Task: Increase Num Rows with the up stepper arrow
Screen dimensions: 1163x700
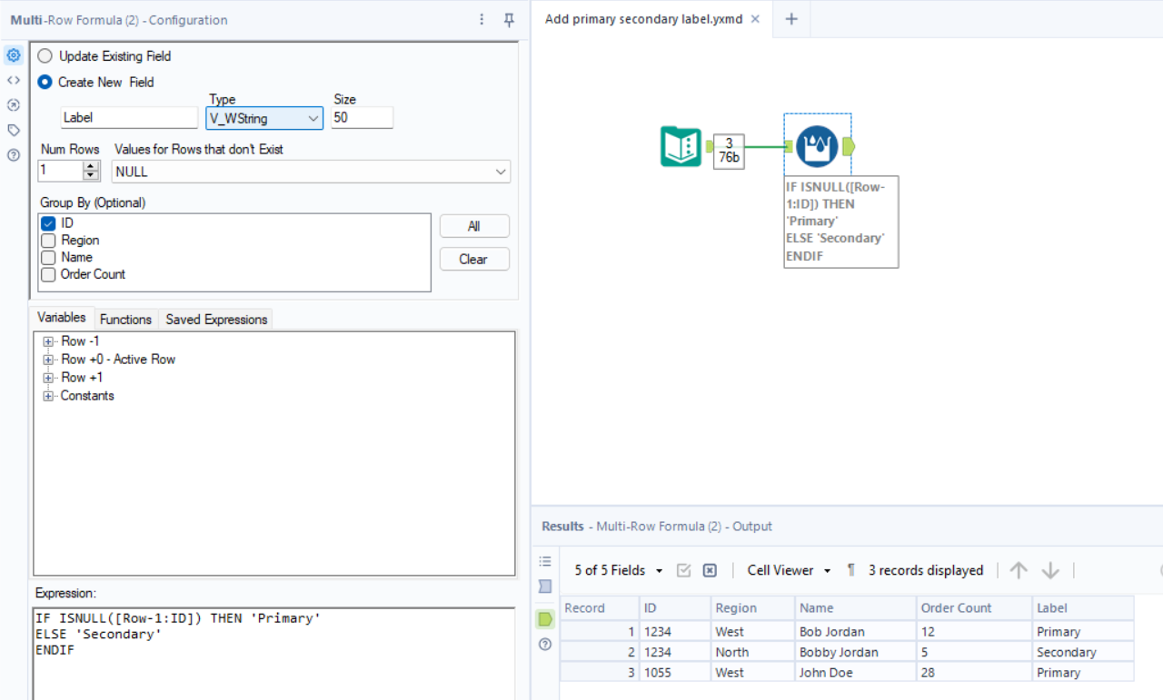Action: coord(90,164)
